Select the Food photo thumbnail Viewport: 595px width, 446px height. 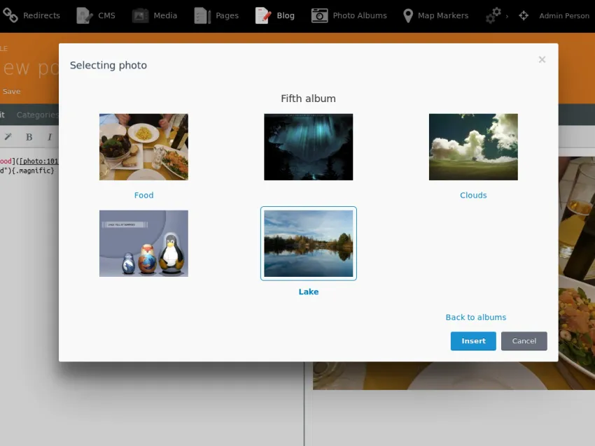coord(143,147)
